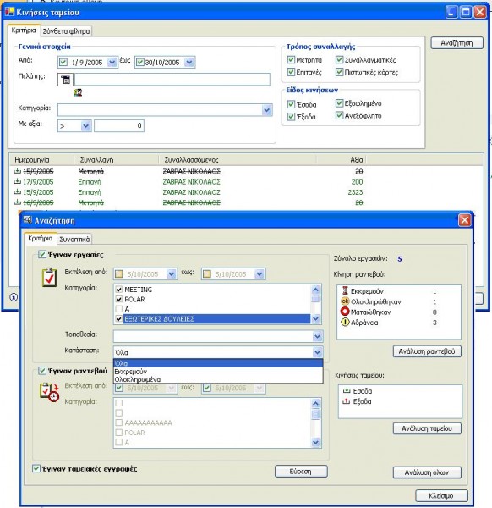Select Όλα in Κατάσταση list
The width and height of the screenshot is (492, 508).
(x=218, y=363)
